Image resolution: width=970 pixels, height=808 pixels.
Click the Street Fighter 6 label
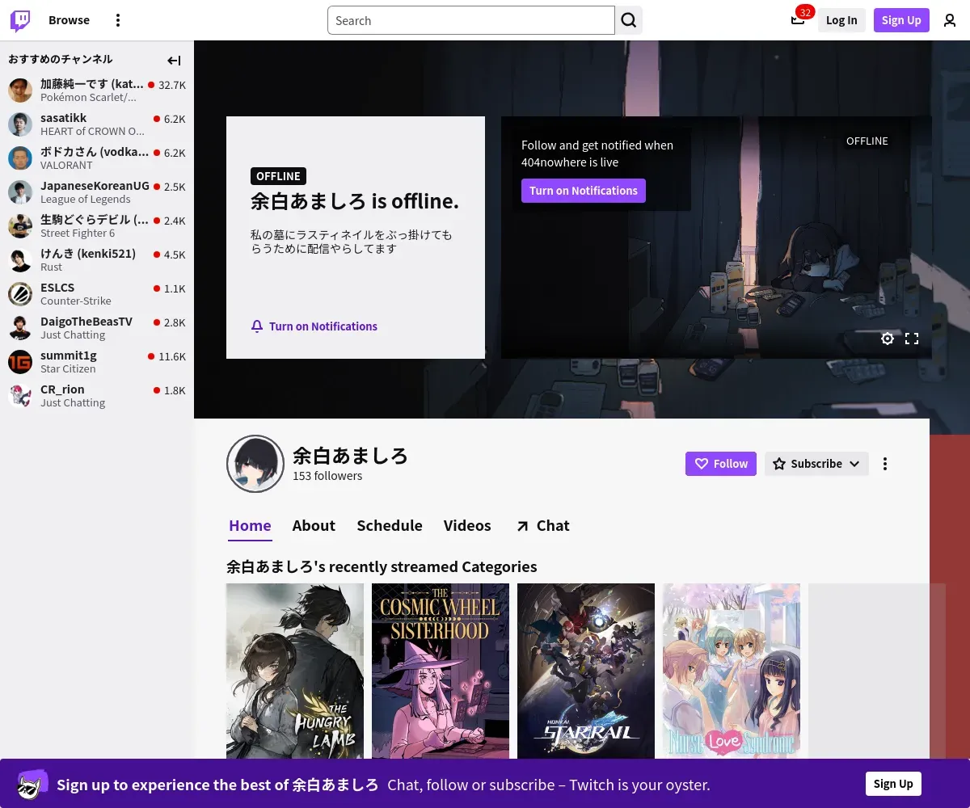point(78,233)
